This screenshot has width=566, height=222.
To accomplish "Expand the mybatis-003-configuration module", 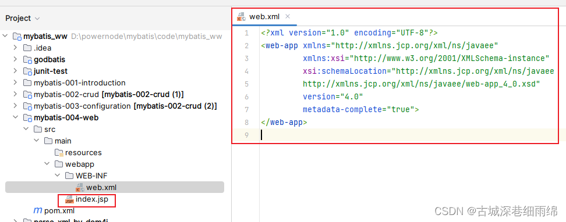I will pos(15,106).
